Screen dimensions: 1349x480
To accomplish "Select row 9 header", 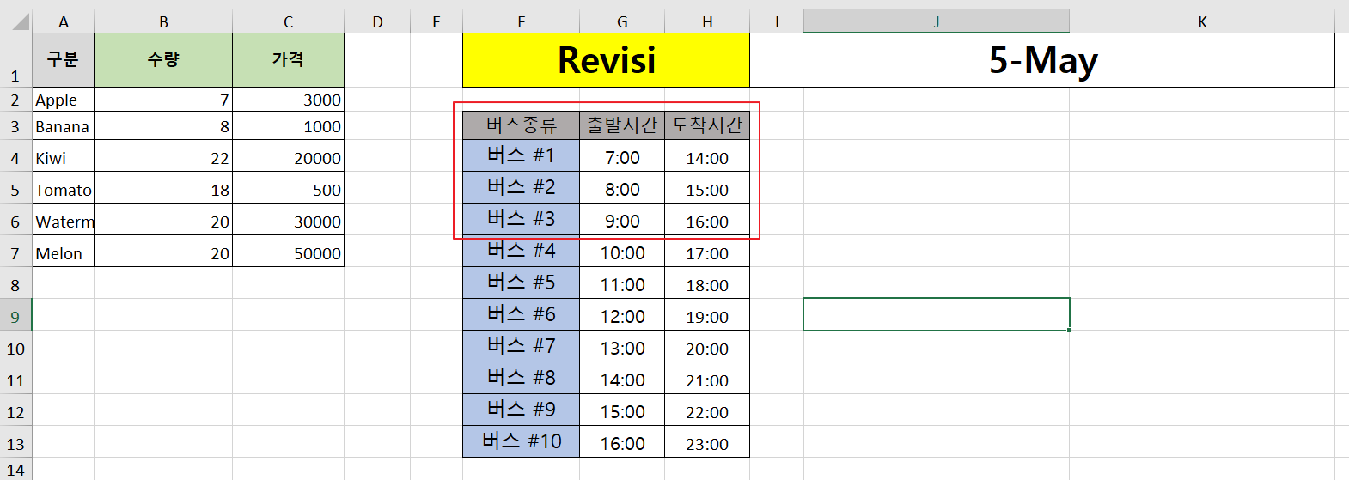I will 15,316.
